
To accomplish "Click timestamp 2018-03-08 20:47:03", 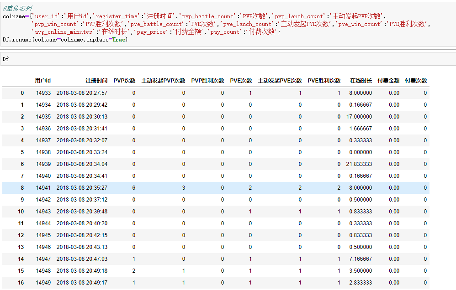I will (82, 259).
